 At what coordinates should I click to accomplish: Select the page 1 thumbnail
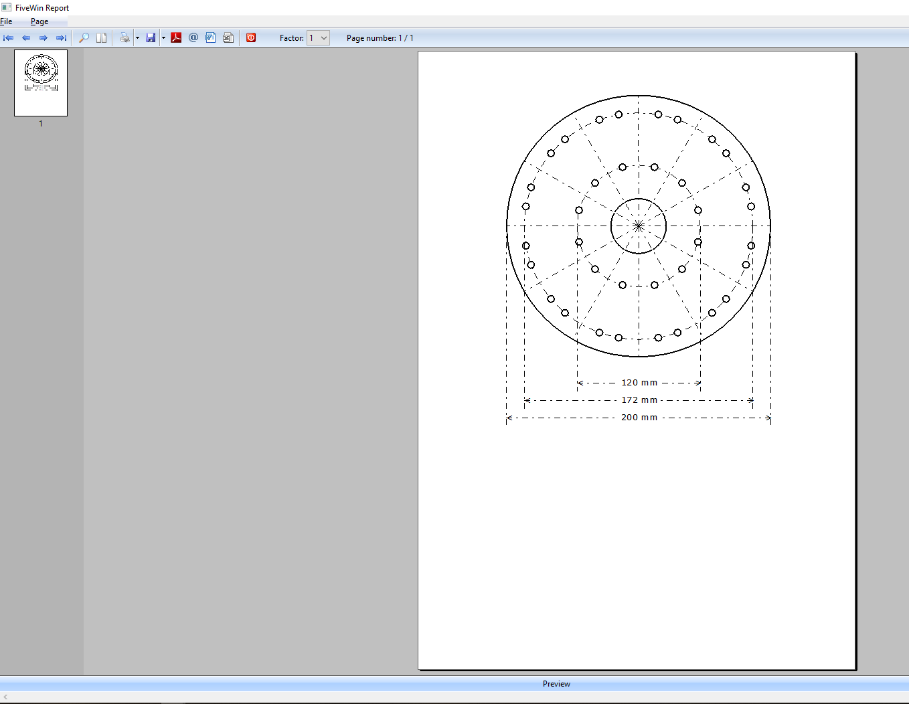tap(41, 83)
